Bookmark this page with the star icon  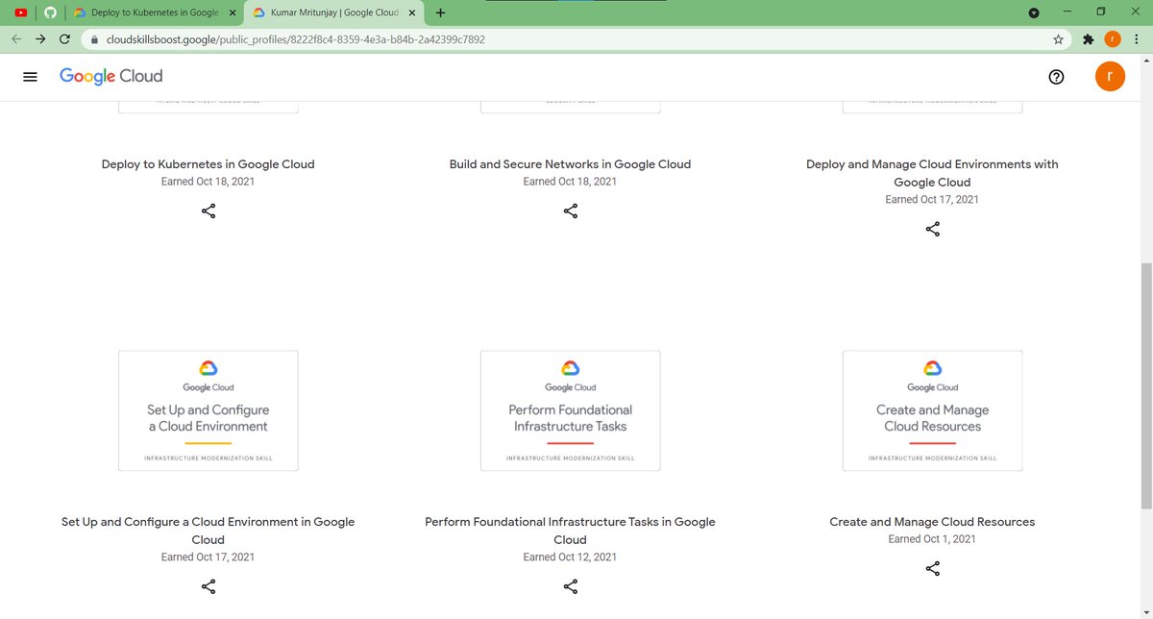pos(1058,39)
